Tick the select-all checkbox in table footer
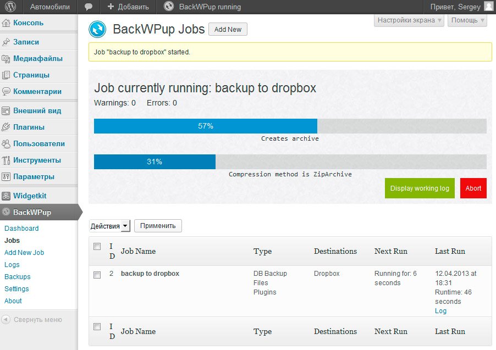Viewport: 496px width, 350px height. [97, 326]
